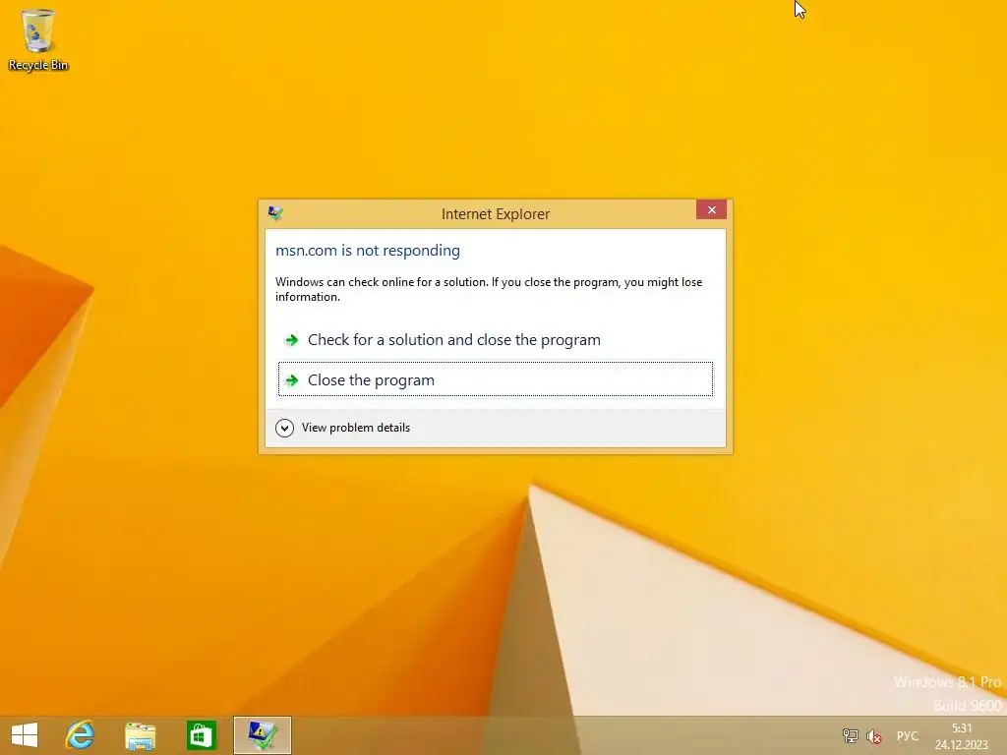The height and width of the screenshot is (755, 1007).
Task: Open the clock showing 5:31
Action: 962,735
